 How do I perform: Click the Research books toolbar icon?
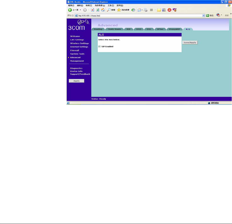[x=164, y=10]
